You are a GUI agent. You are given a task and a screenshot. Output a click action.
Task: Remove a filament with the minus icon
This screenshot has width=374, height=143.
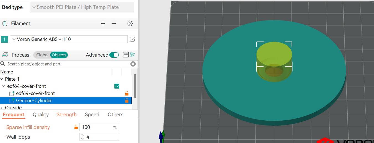click(114, 23)
